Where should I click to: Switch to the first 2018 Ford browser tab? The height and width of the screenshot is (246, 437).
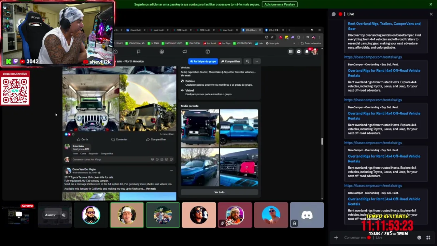tap(181, 30)
